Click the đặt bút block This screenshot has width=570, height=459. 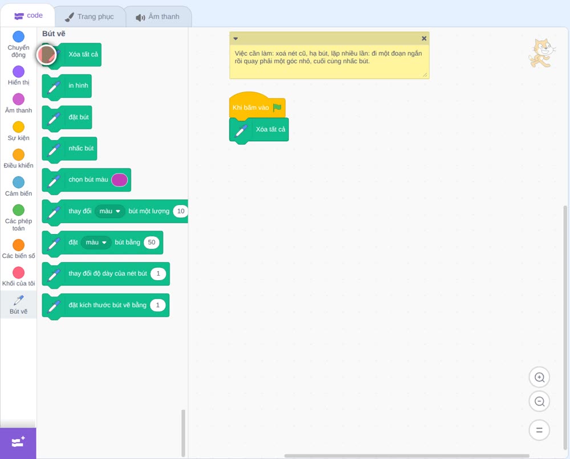(x=67, y=118)
